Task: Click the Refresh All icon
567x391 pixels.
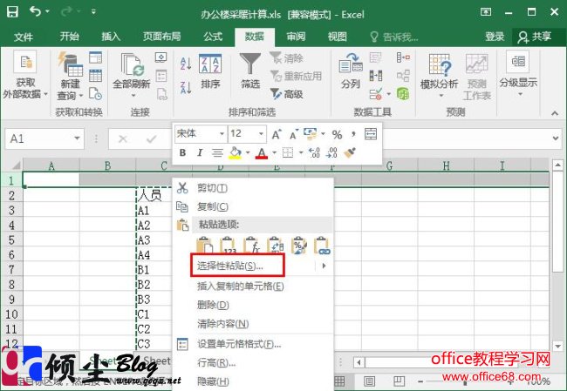Action: (133, 64)
